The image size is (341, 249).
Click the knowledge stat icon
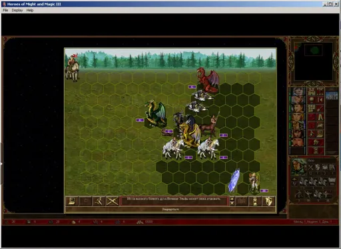[332, 168]
